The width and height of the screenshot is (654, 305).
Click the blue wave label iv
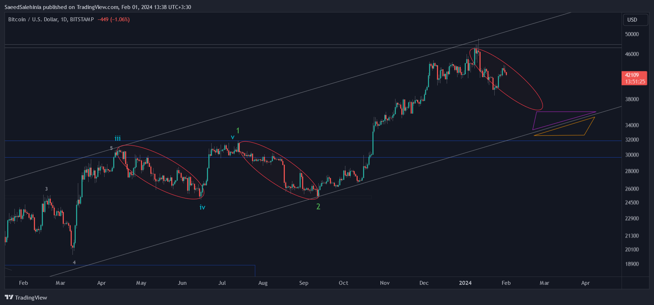click(203, 207)
